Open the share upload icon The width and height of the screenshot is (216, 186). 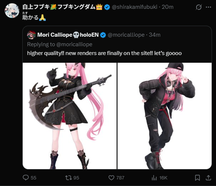click(208, 178)
